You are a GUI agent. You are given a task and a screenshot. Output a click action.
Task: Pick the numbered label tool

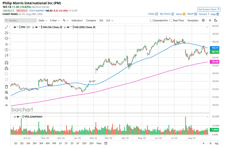[6, 50]
